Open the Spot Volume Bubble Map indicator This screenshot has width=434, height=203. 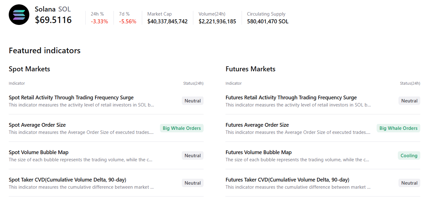[39, 152]
